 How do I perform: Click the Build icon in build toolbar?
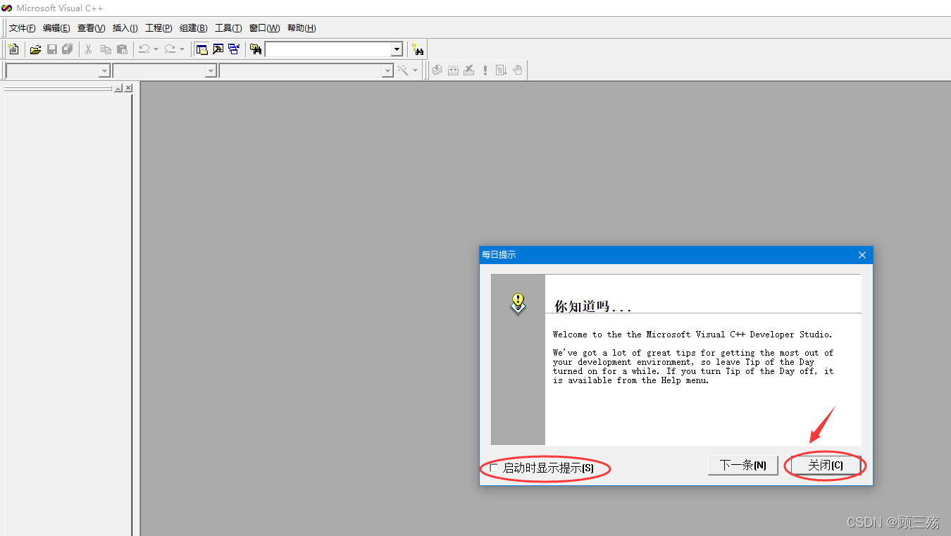[x=453, y=70]
